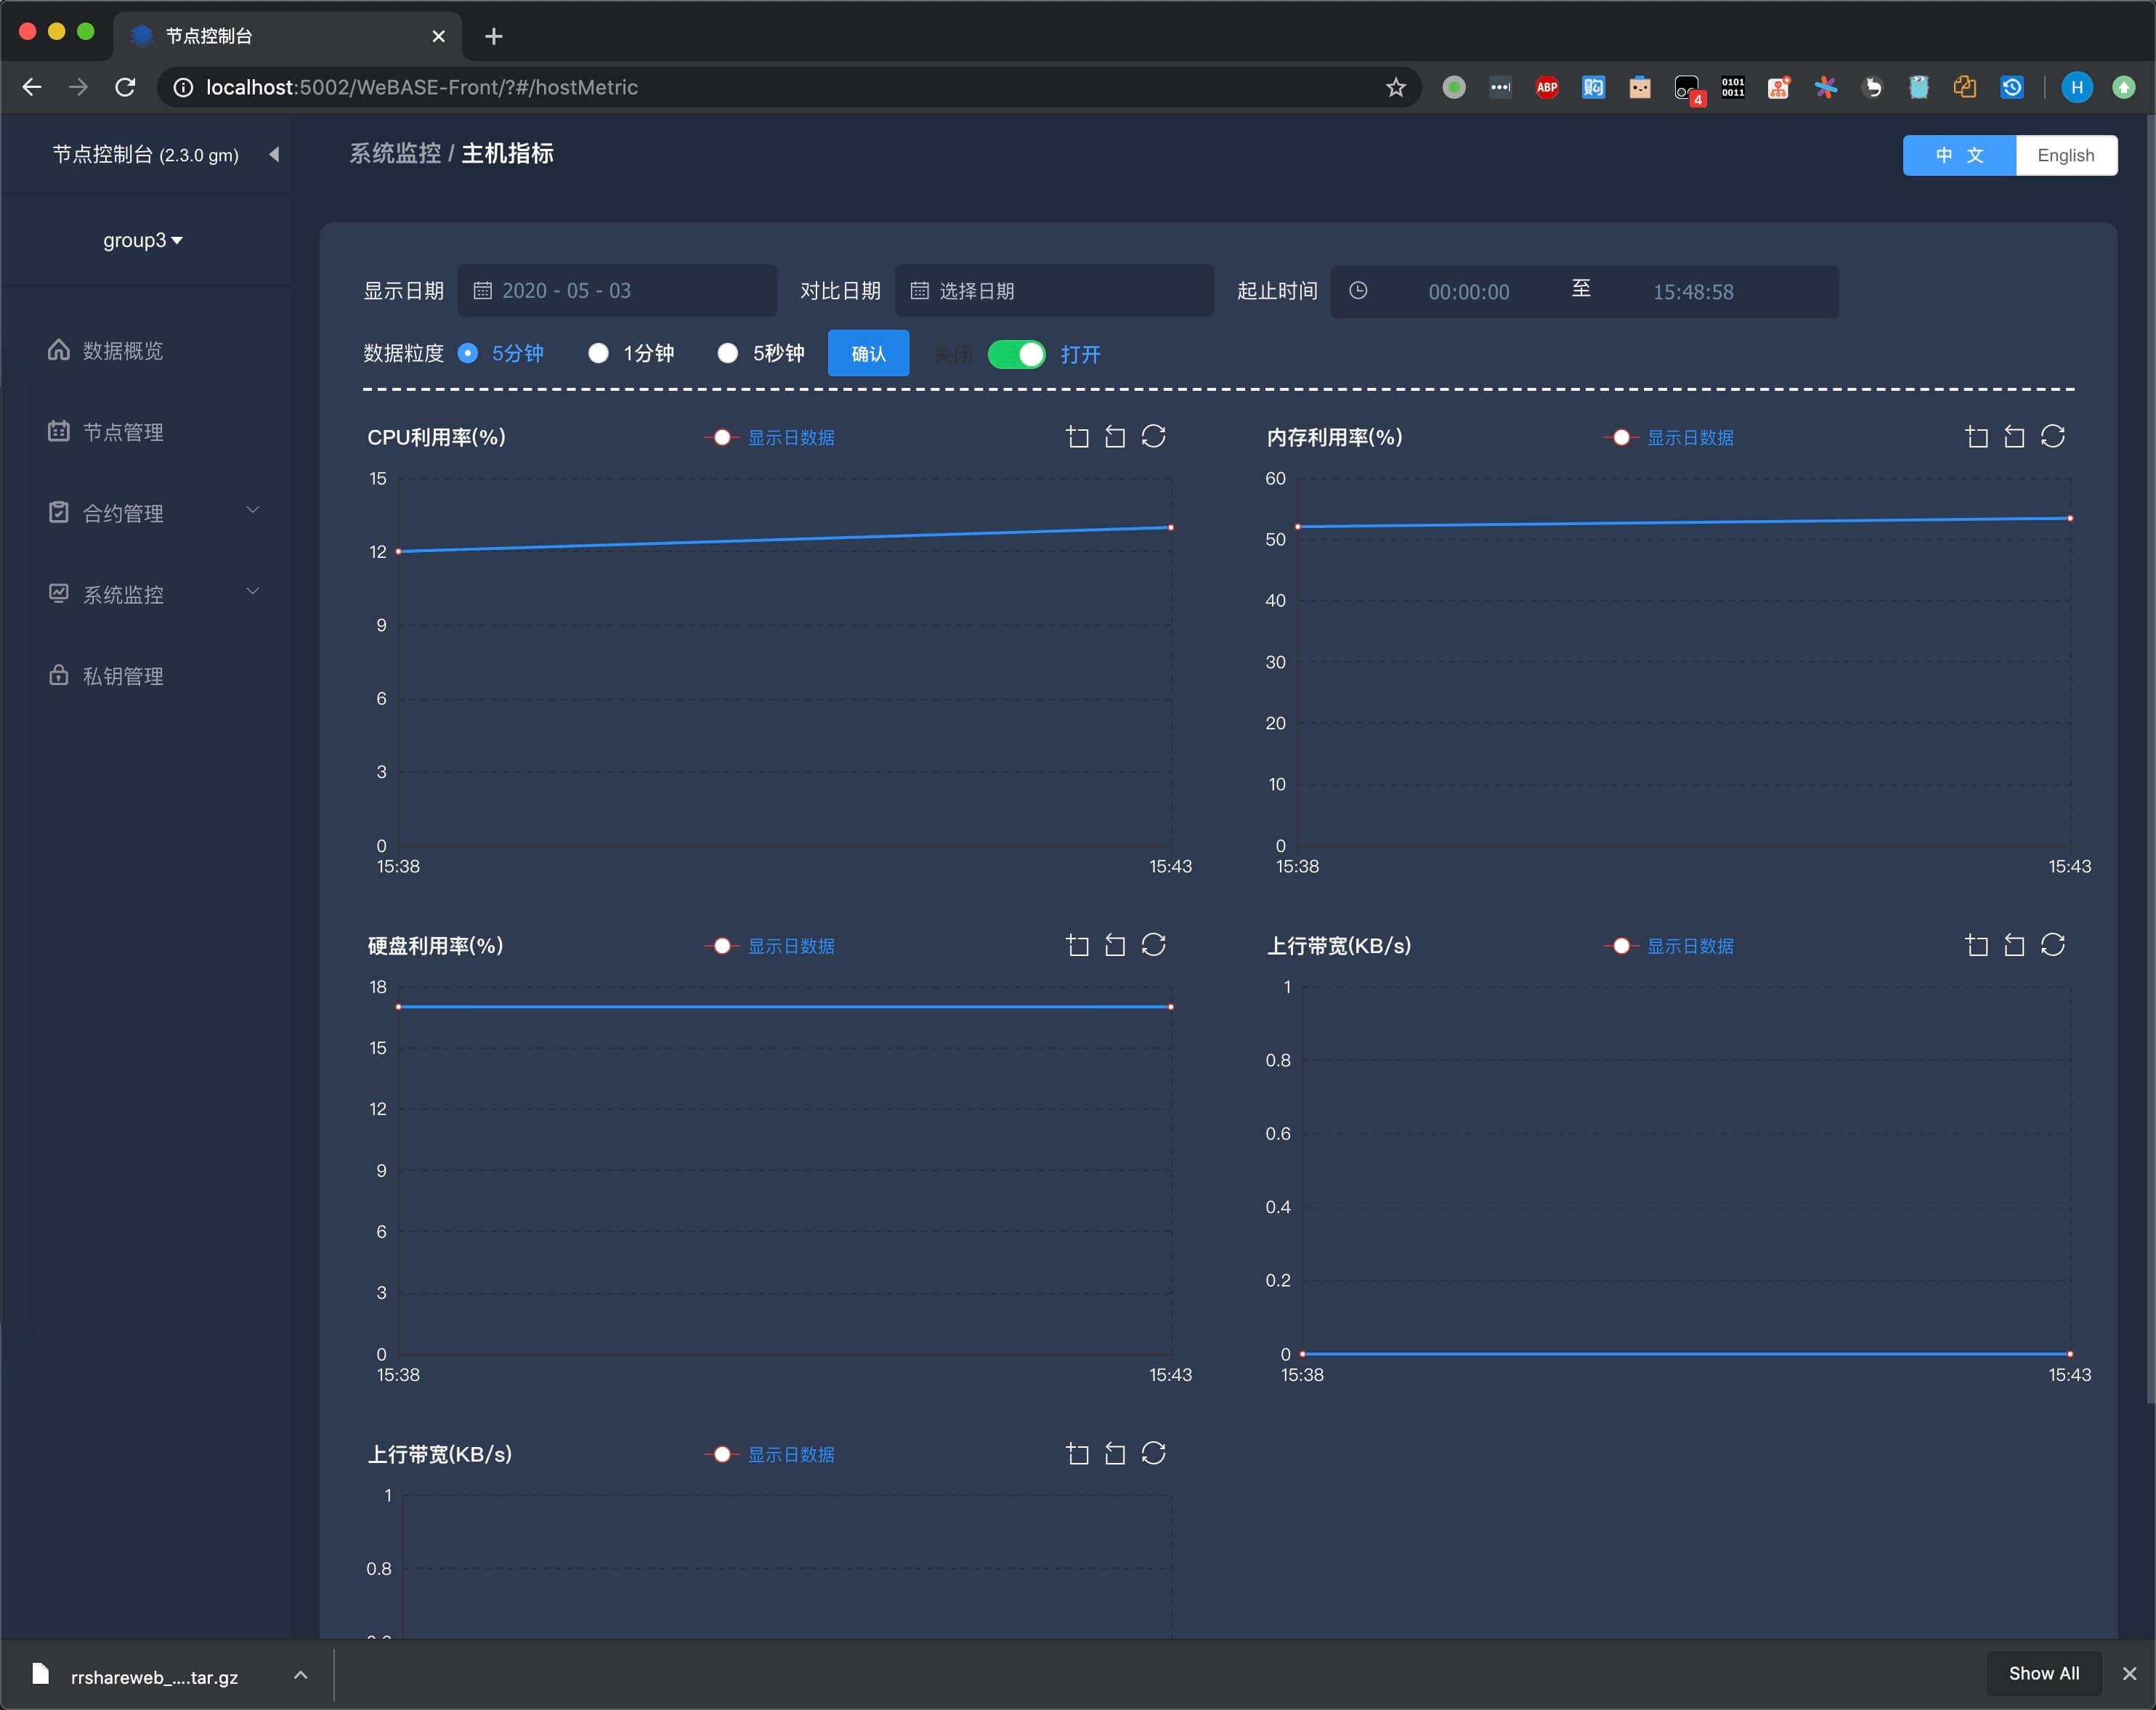This screenshot has width=2156, height=1710.
Task: Click the calendar icon in the display date field
Action: click(482, 290)
